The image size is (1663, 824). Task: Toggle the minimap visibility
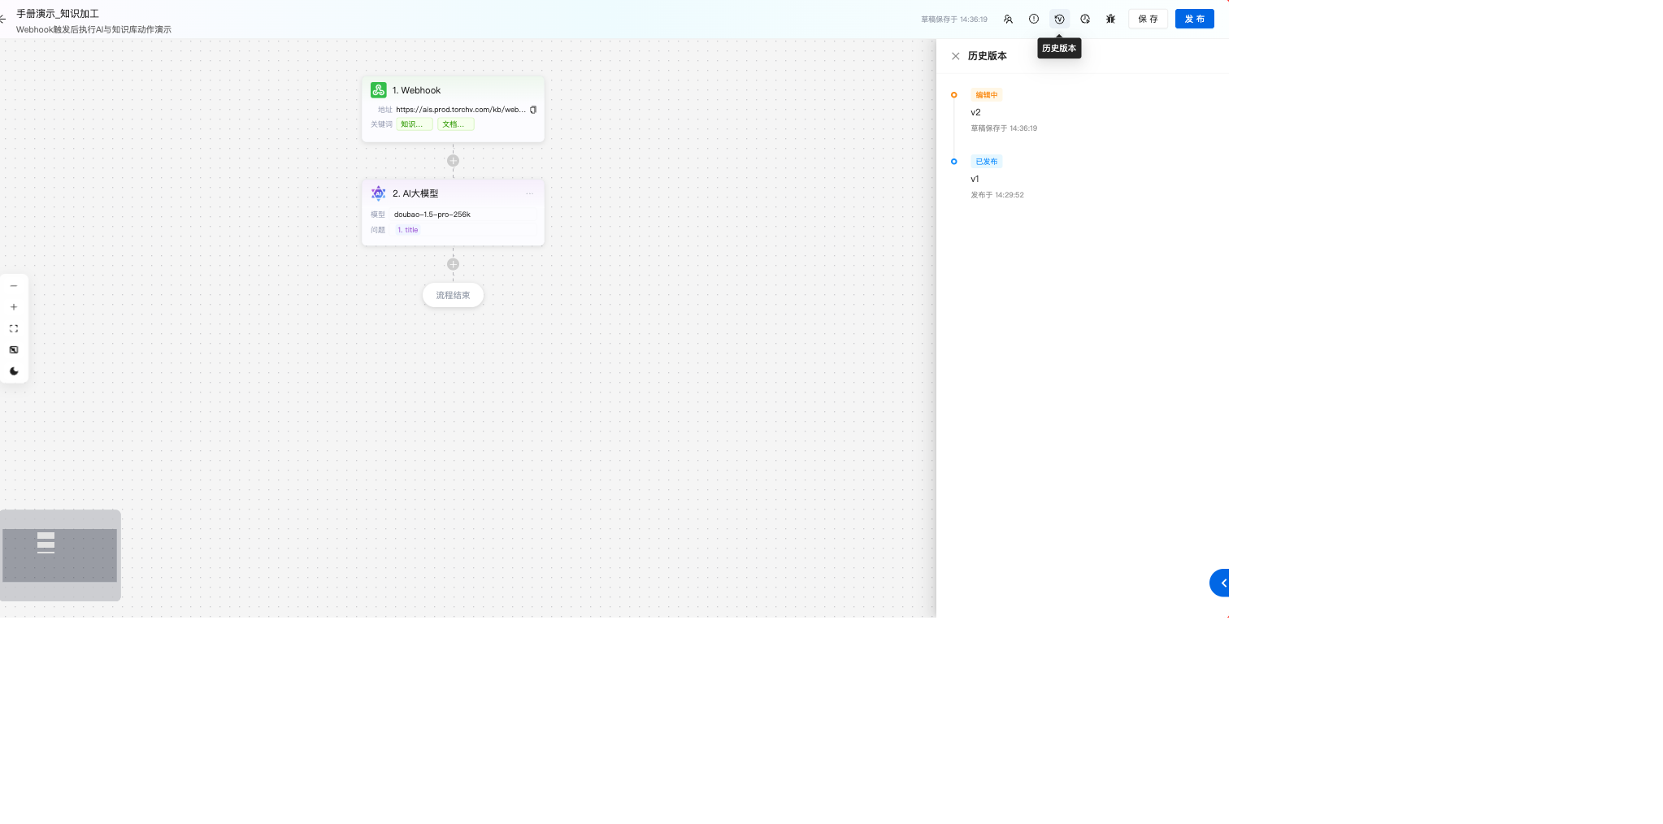14,349
